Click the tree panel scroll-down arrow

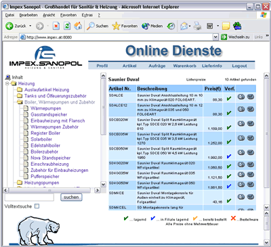coord(103,184)
